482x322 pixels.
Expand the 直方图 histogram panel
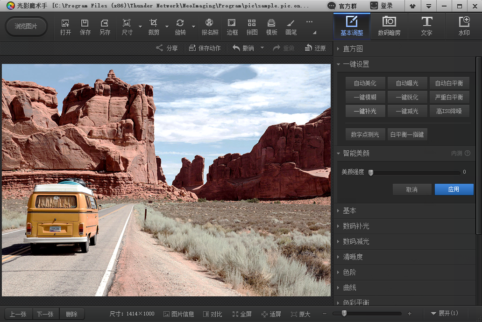tap(353, 49)
